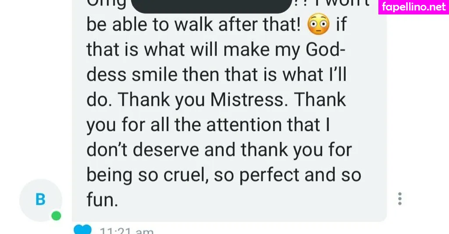The height and width of the screenshot is (234, 449).
Task: Open the three-dot message options menu
Action: pyautogui.click(x=399, y=199)
